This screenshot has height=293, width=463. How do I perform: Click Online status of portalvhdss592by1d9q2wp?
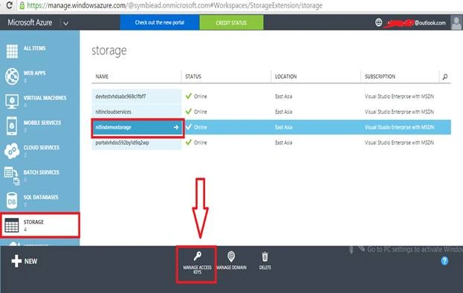coord(201,142)
